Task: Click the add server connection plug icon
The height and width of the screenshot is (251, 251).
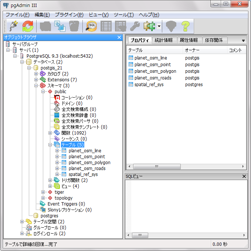Action: (x=14, y=26)
